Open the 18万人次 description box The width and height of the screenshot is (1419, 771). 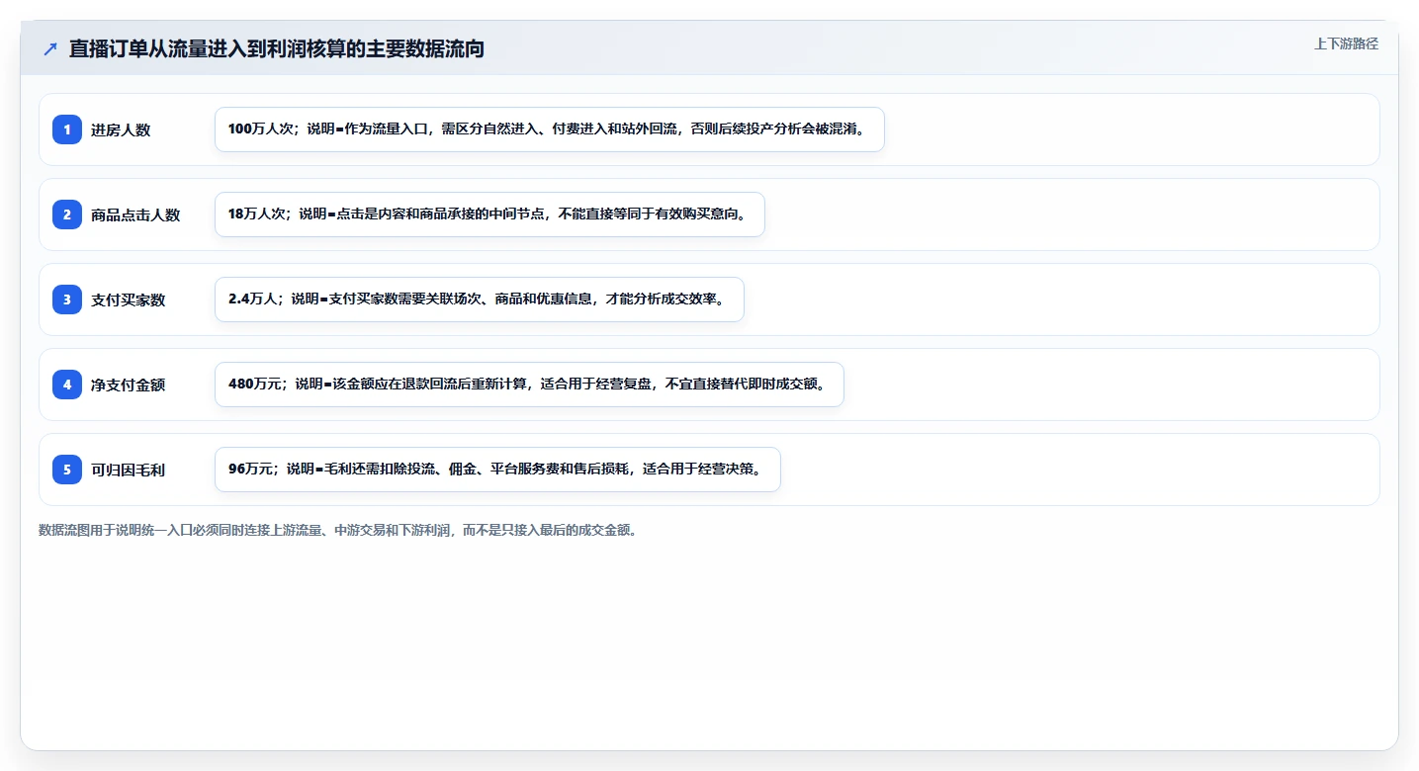click(489, 214)
